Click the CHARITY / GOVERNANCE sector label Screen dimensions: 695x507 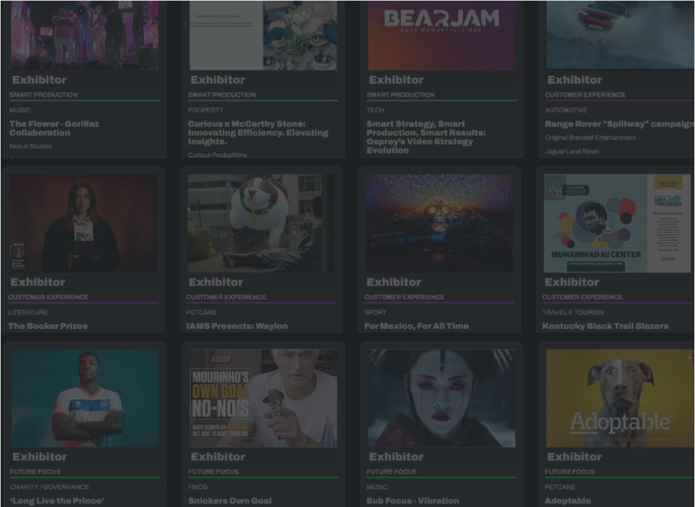pyautogui.click(x=49, y=487)
